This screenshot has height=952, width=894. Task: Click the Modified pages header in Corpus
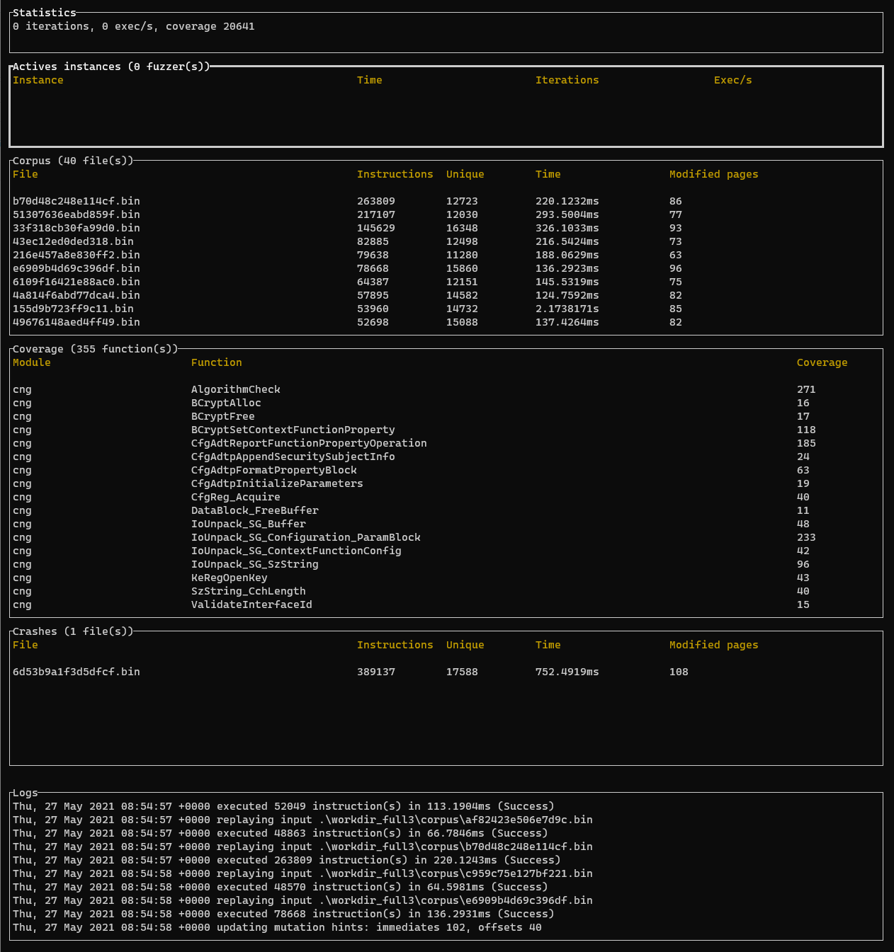point(713,174)
